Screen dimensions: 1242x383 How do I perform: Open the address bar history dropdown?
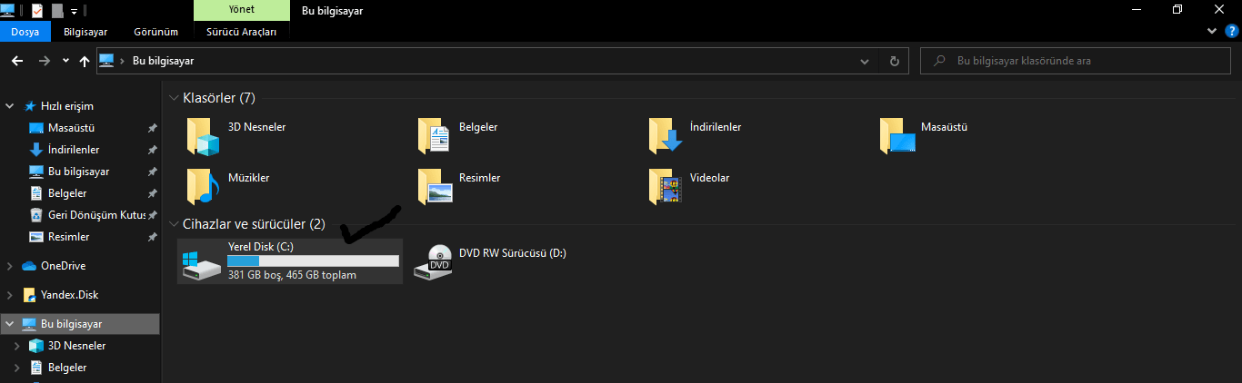pos(865,61)
